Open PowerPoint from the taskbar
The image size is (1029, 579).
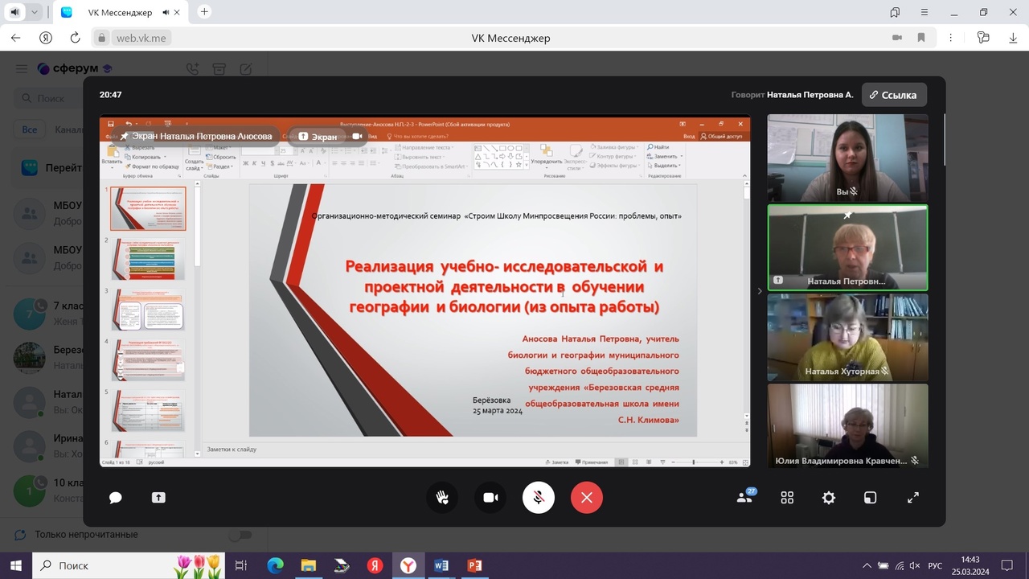coord(474,565)
